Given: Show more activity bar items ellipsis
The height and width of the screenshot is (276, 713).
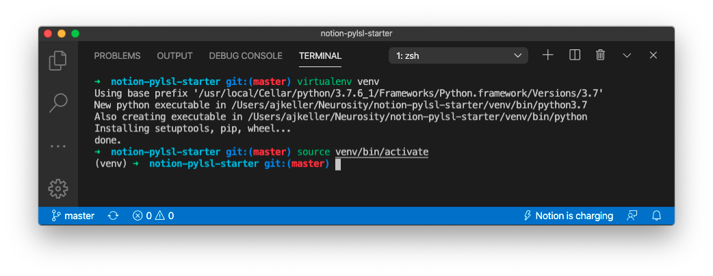Looking at the screenshot, I should tap(58, 146).
